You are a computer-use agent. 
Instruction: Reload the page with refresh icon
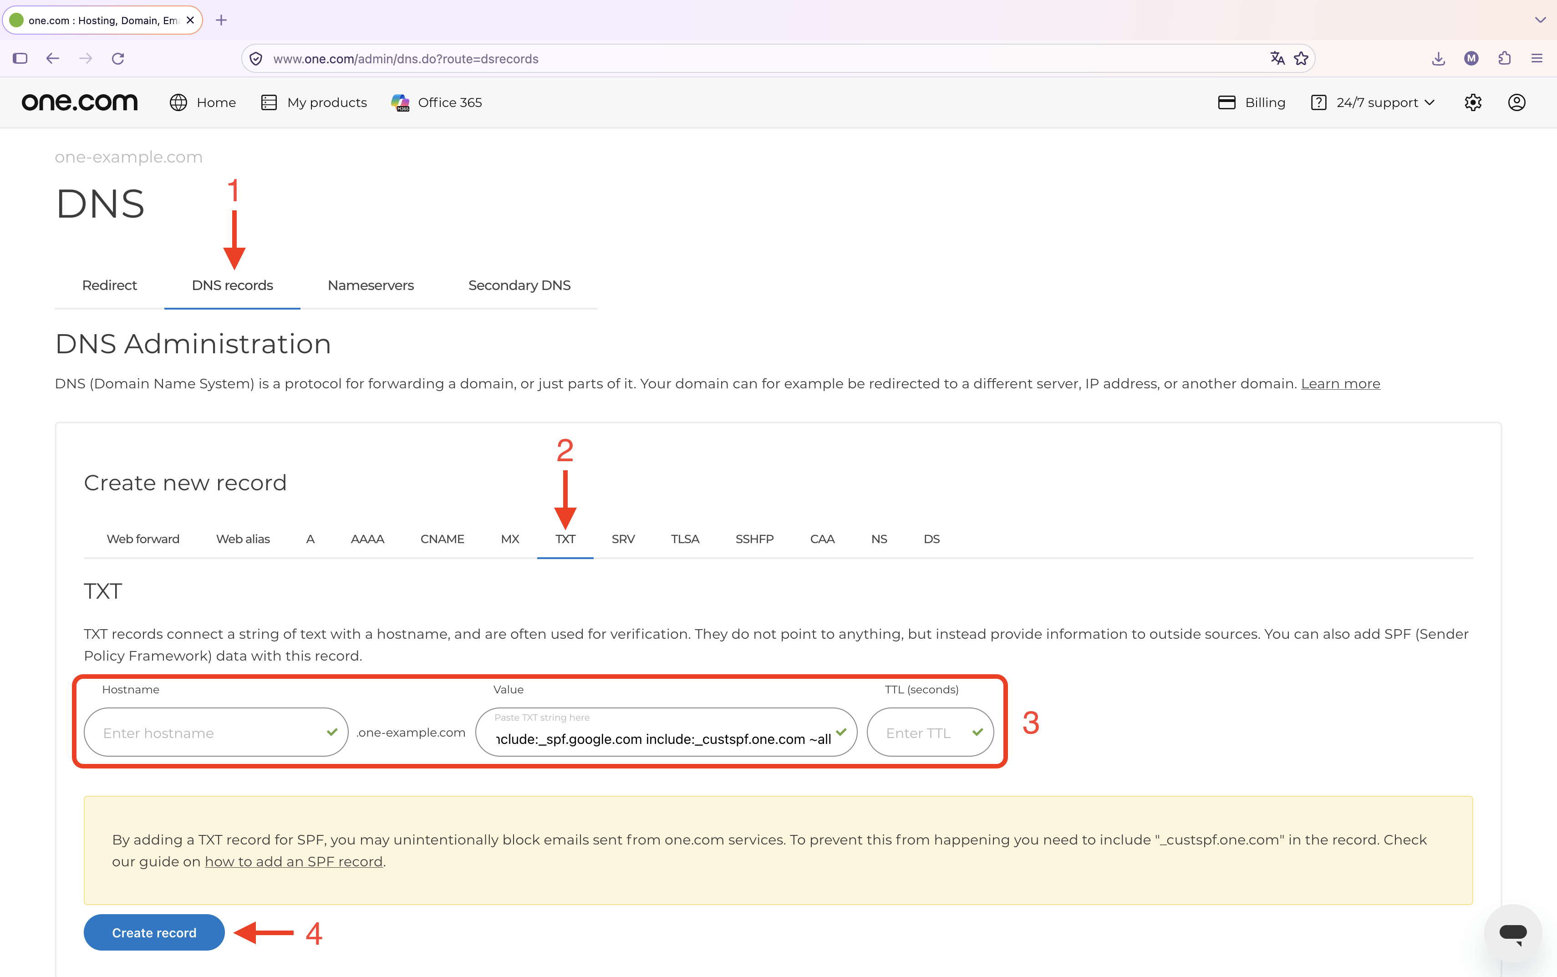point(117,59)
